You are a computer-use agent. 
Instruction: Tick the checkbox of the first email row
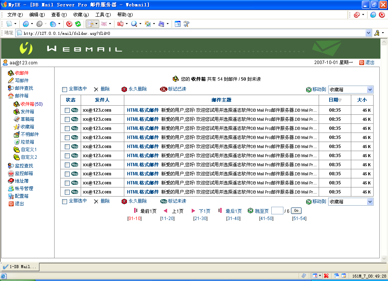point(67,110)
